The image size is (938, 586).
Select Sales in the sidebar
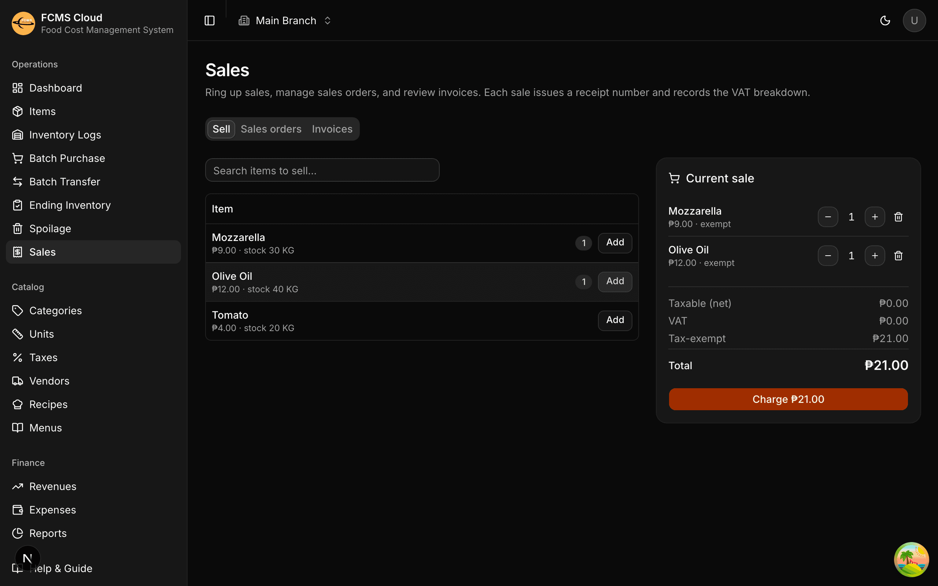point(93,252)
